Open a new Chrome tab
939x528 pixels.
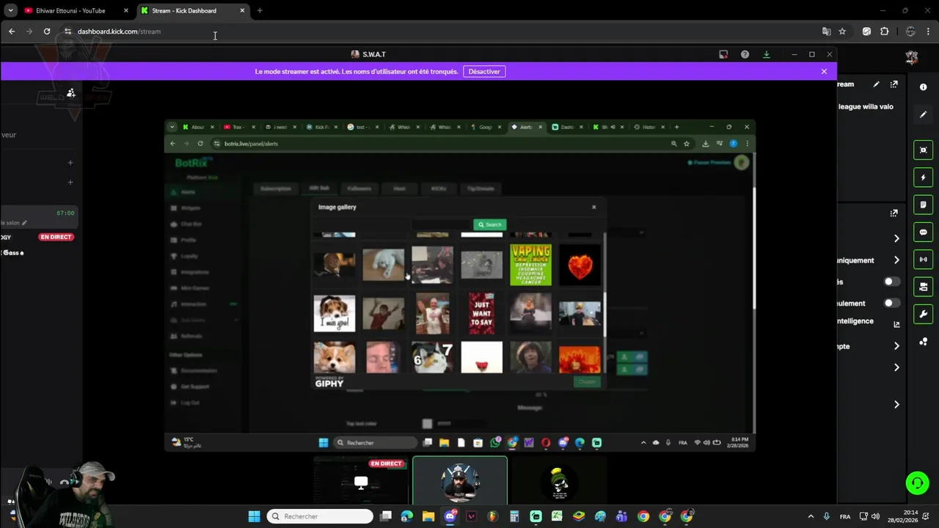click(260, 10)
